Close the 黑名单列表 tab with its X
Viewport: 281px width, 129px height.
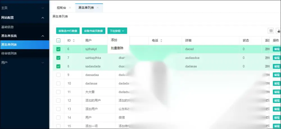[x=98, y=8]
